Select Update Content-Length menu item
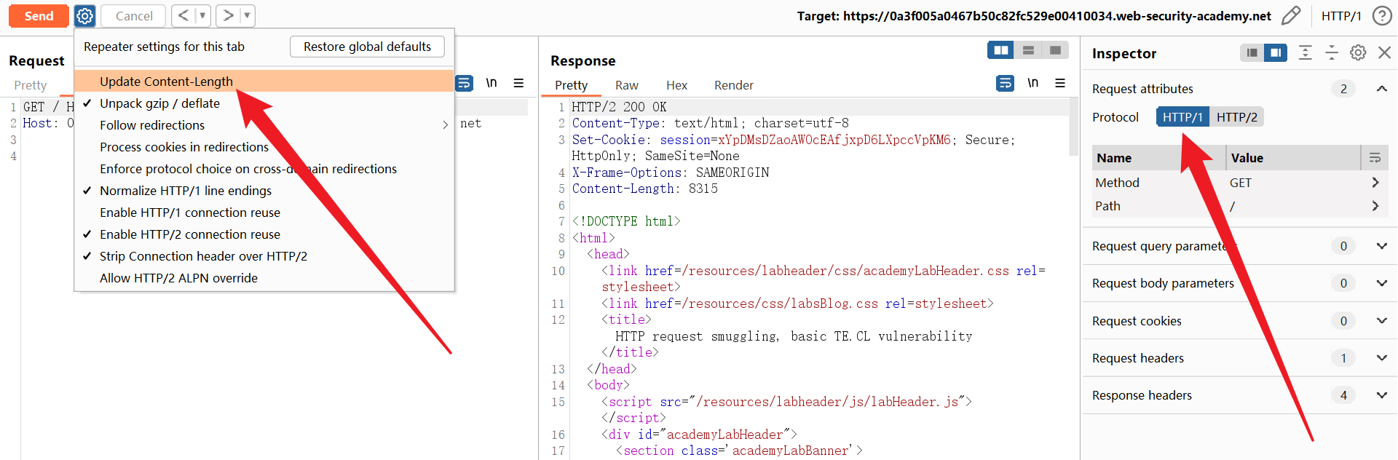Image resolution: width=1398 pixels, height=460 pixels. click(166, 82)
